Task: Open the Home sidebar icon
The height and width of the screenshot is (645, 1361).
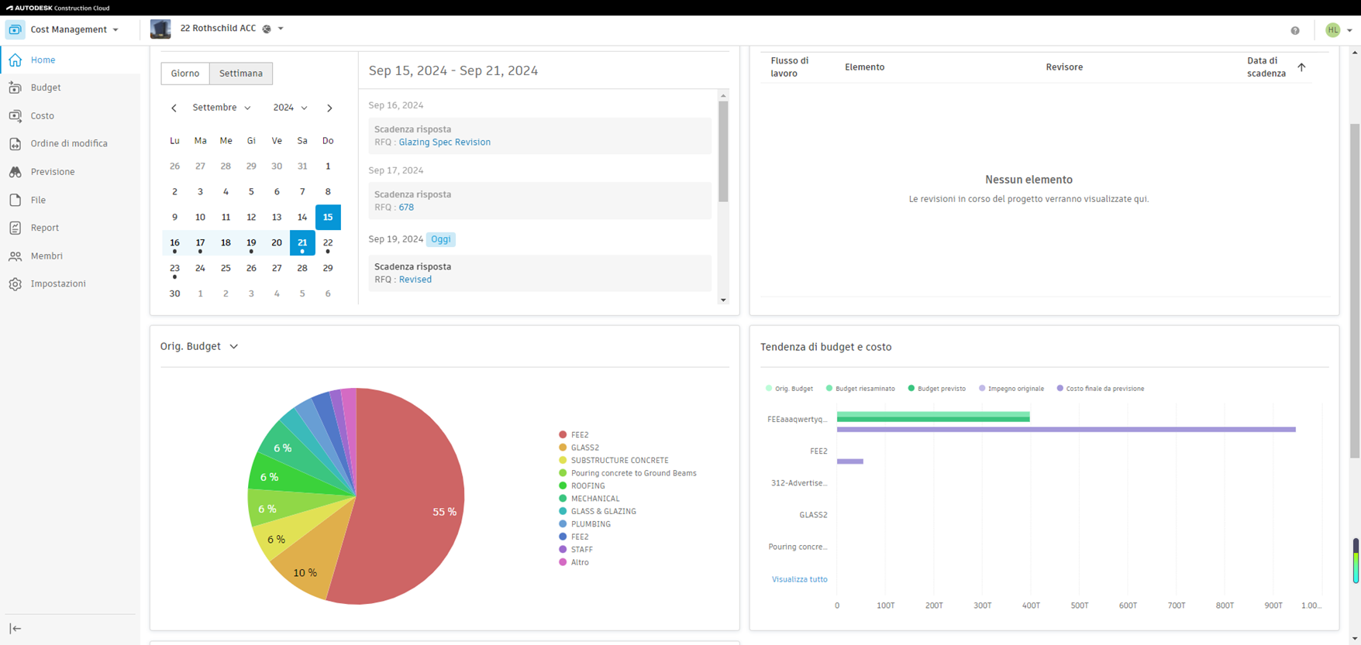Action: tap(16, 60)
